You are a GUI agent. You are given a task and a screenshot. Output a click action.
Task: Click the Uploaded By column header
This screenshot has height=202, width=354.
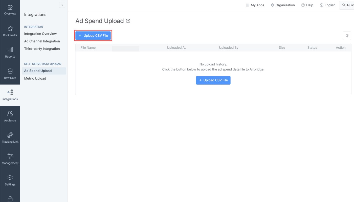[229, 47]
